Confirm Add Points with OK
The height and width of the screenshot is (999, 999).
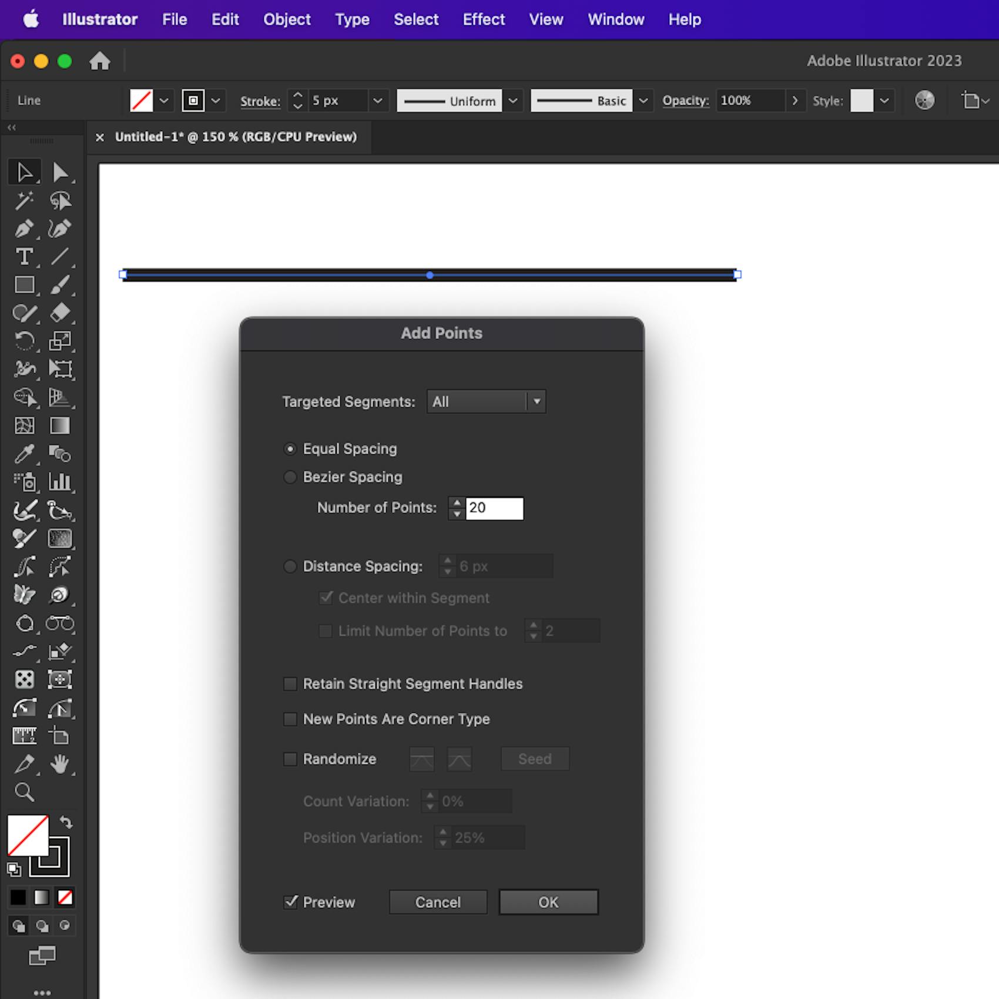click(549, 902)
